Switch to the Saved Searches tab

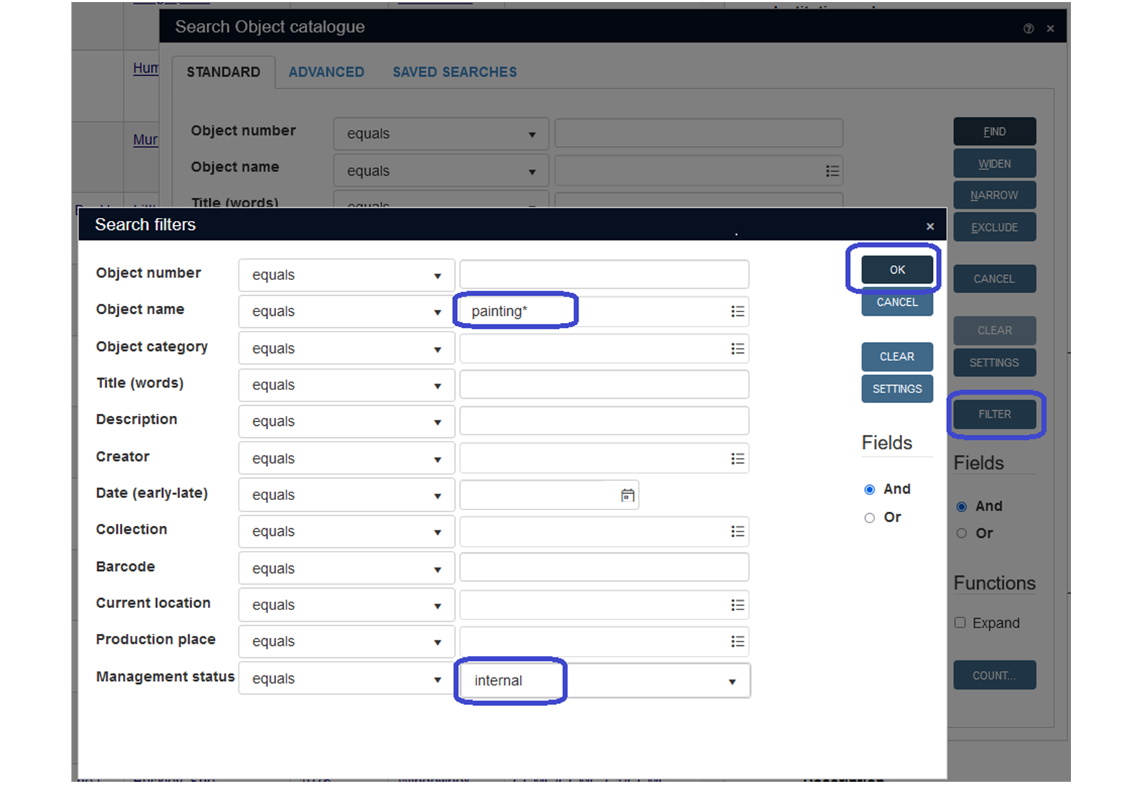pyautogui.click(x=454, y=72)
